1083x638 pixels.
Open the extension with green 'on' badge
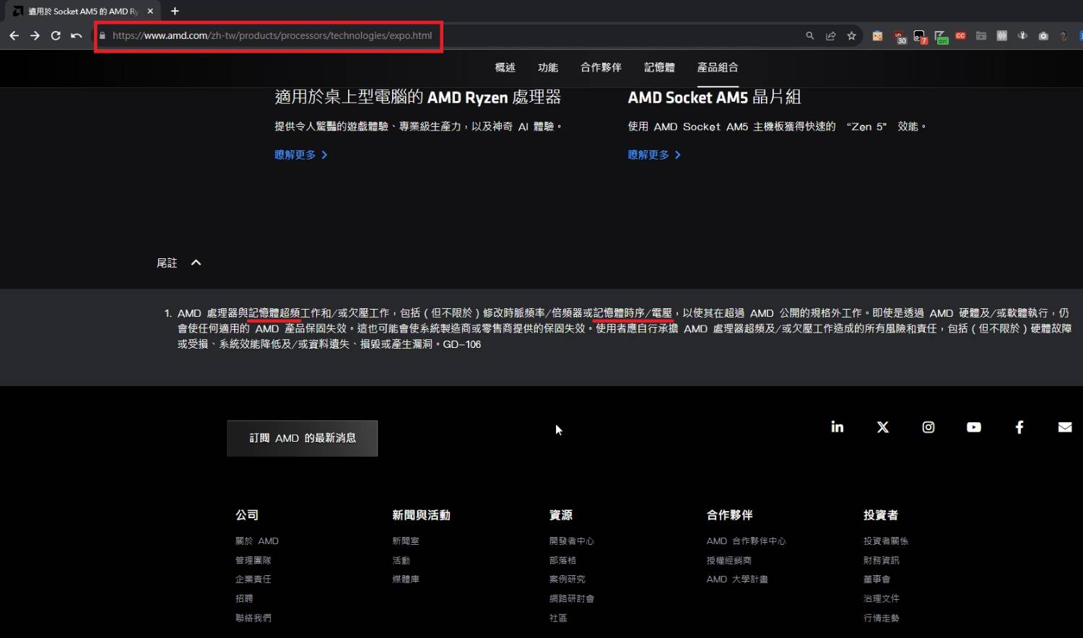click(941, 37)
